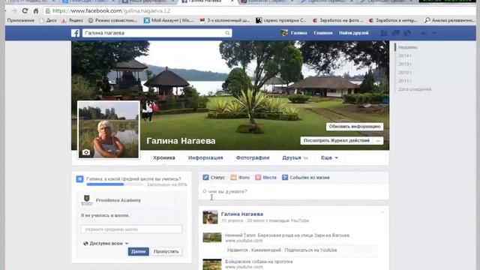The height and width of the screenshot is (270, 480).
Task: Click Главная in Facebook header
Action: coord(323,33)
